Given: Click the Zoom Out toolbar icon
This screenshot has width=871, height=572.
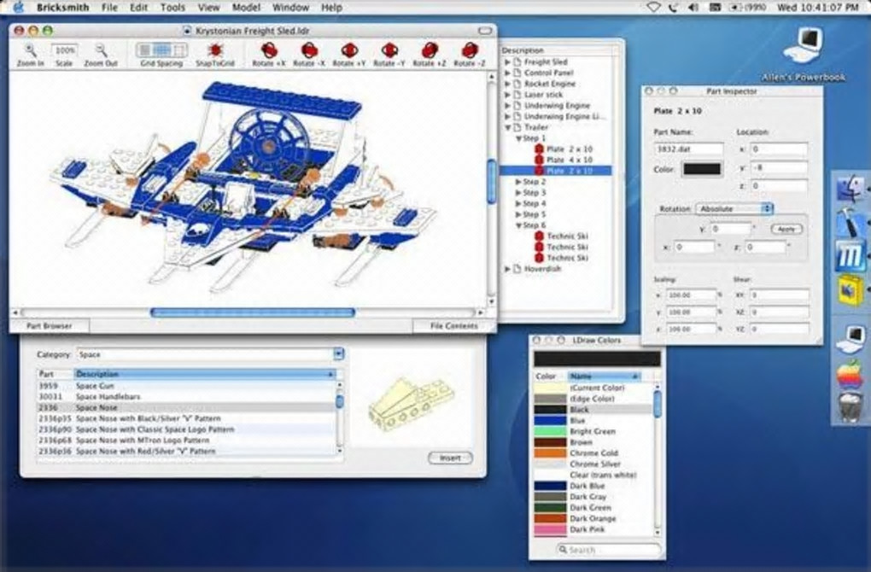Looking at the screenshot, I should [101, 50].
